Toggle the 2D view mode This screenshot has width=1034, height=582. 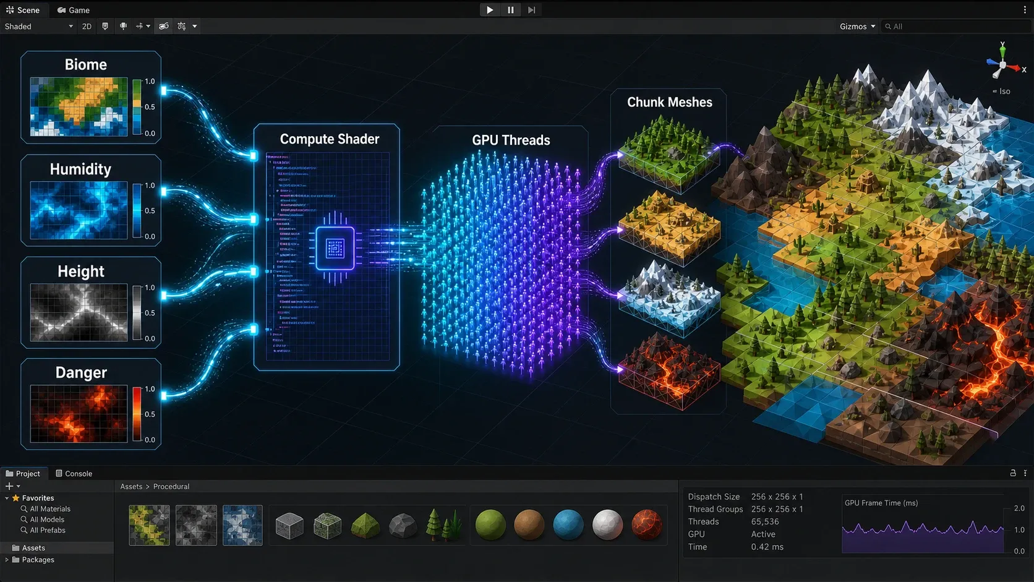(x=87, y=27)
